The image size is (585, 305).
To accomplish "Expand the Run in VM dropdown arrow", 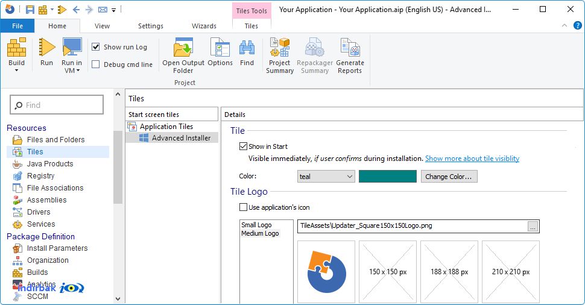I will (78, 71).
